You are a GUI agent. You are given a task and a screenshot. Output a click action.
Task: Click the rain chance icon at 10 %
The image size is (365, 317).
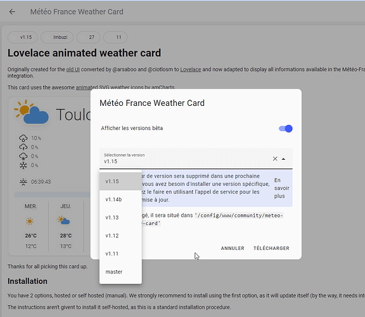click(x=23, y=138)
